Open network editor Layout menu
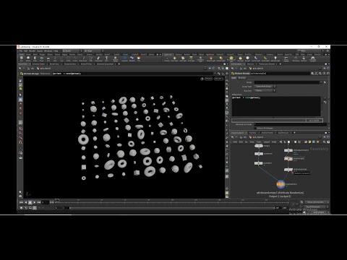Screen dimensions: 347x260 pyautogui.click(x=267, y=142)
